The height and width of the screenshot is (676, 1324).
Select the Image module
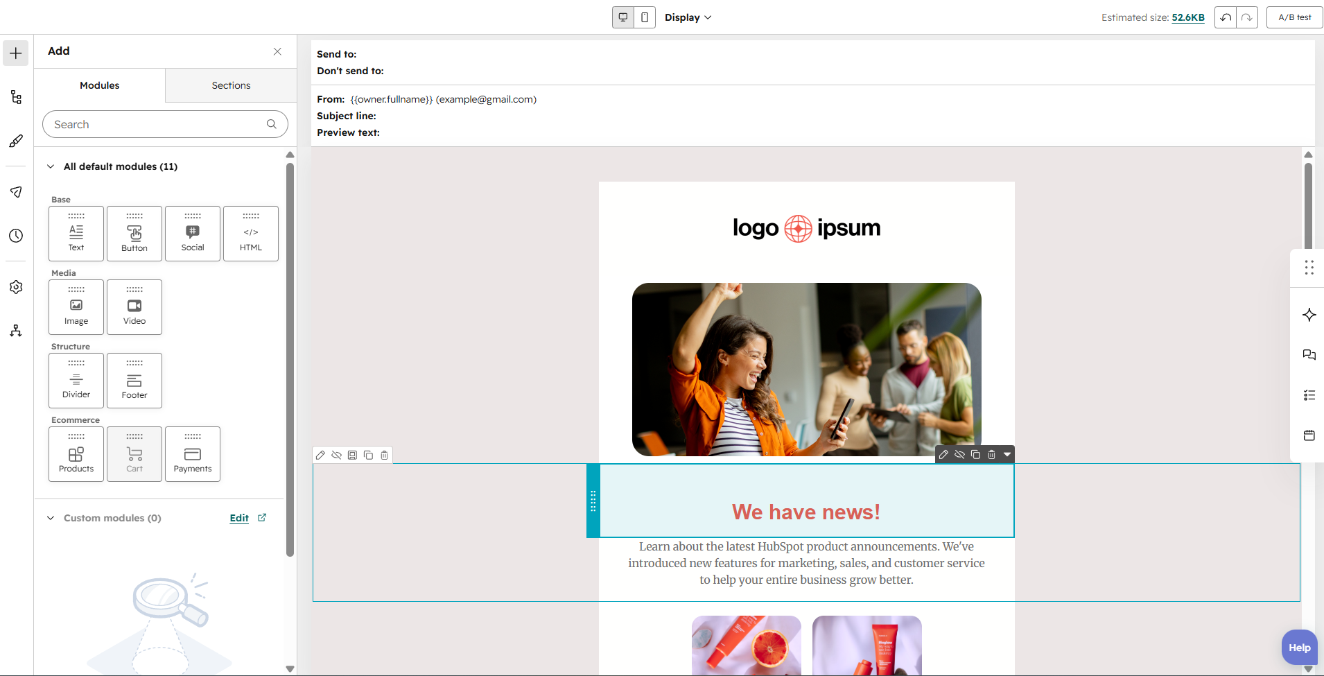[76, 307]
